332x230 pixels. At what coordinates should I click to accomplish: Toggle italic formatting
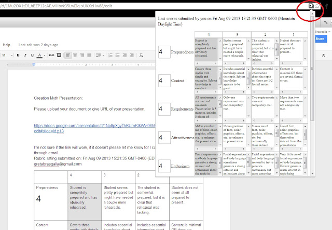pyautogui.click(x=25, y=55)
